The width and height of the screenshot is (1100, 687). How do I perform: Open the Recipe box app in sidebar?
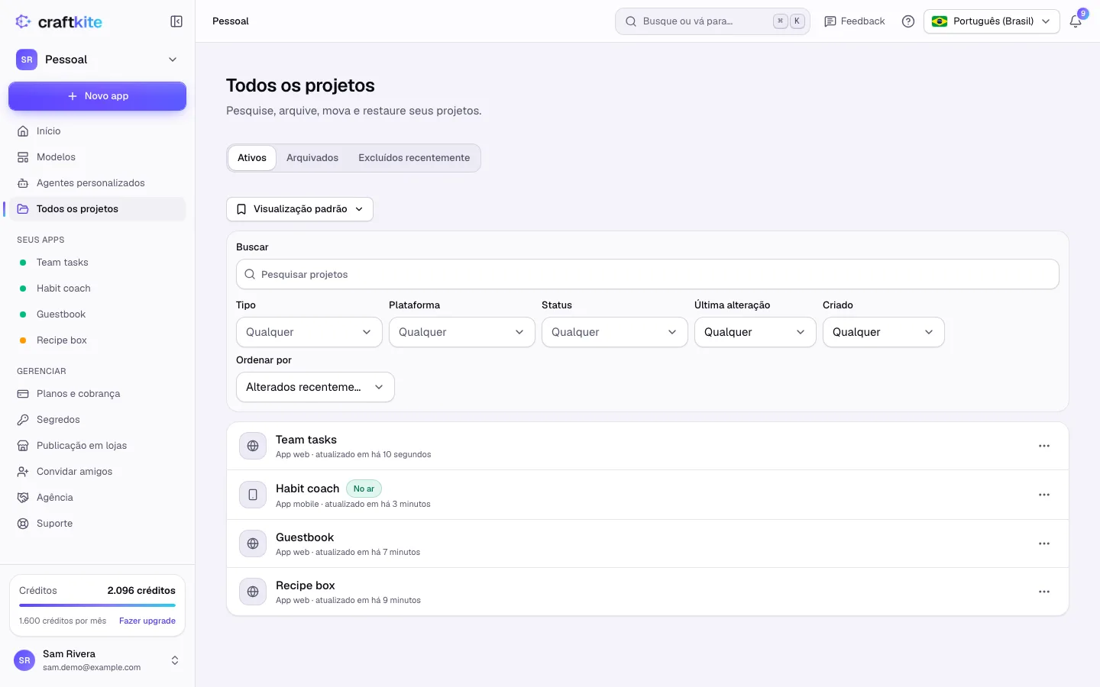pyautogui.click(x=97, y=340)
